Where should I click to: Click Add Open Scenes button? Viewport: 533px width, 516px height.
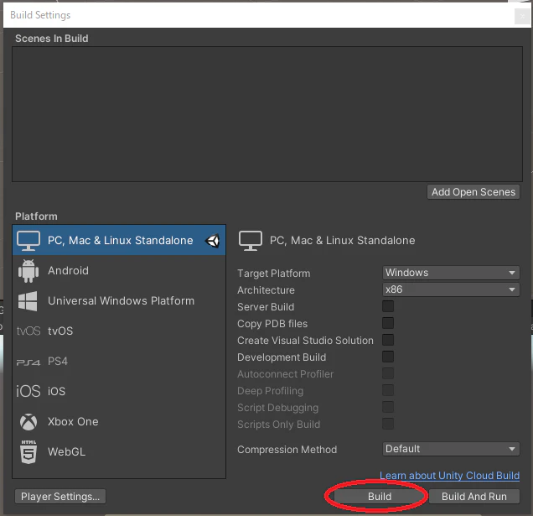pos(473,192)
